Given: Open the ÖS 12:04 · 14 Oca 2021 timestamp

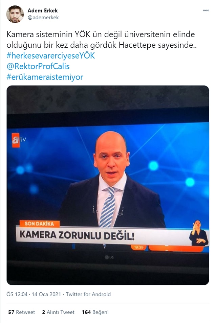Looking at the screenshot, I should pyautogui.click(x=34, y=294).
